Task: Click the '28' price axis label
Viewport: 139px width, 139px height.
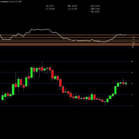Action: coord(132,61)
